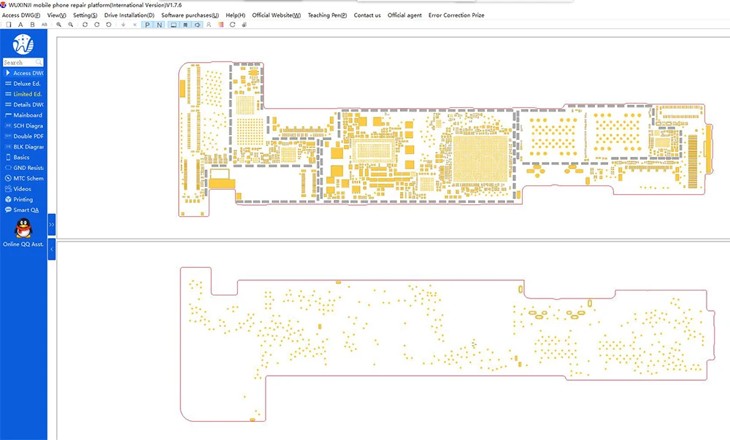Toggle the 'P' toolbar button
730x440 pixels.
(x=147, y=25)
